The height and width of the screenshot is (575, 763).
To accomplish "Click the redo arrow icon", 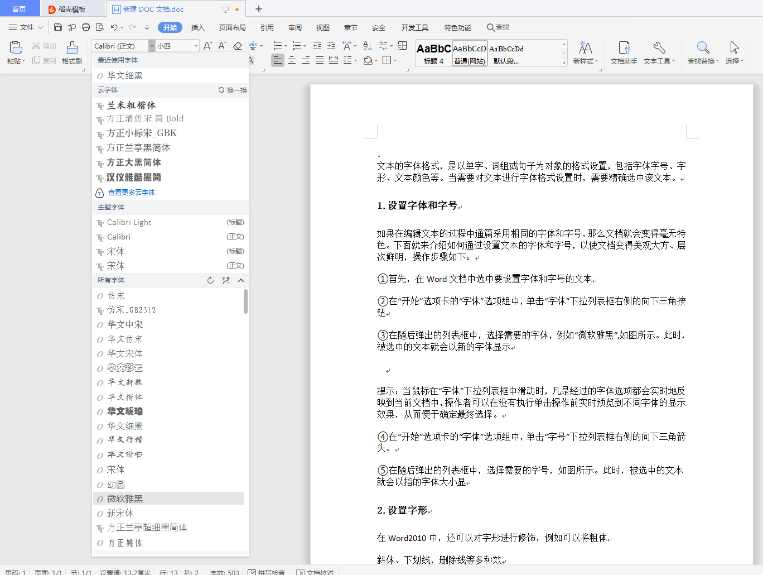I will pos(133,27).
